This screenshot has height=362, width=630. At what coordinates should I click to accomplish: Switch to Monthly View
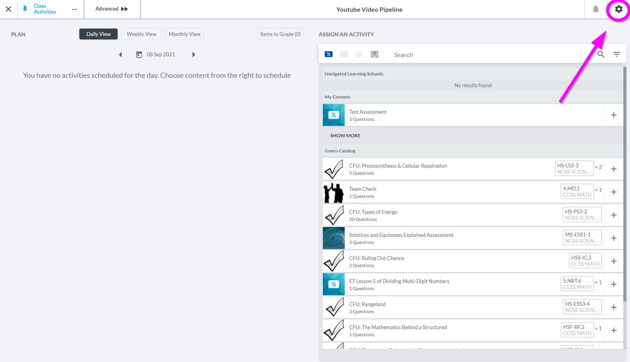tap(184, 34)
